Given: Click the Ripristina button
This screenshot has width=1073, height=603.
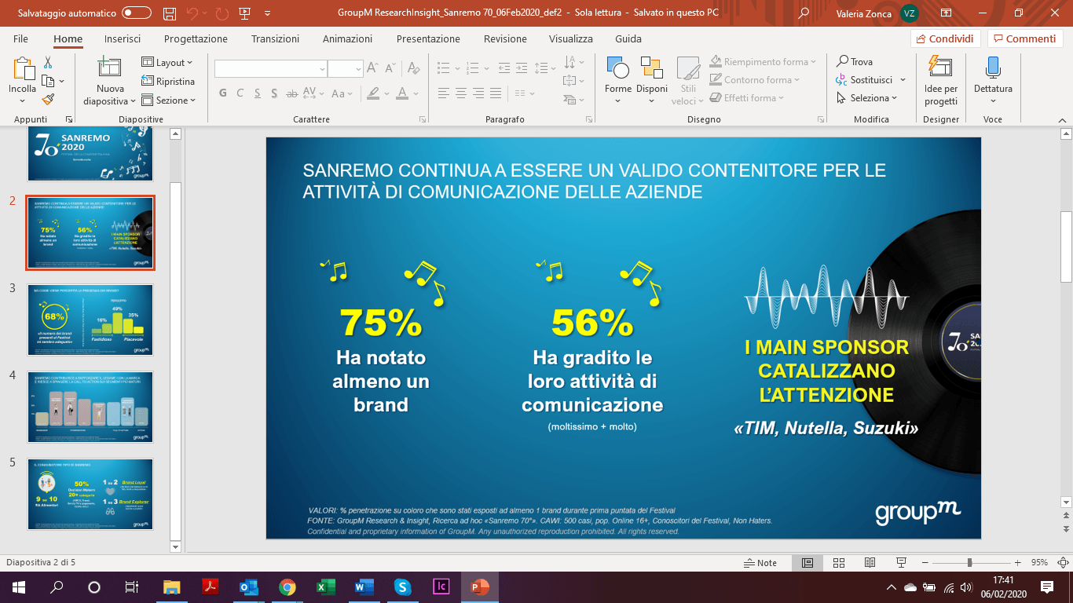Looking at the screenshot, I should (168, 82).
